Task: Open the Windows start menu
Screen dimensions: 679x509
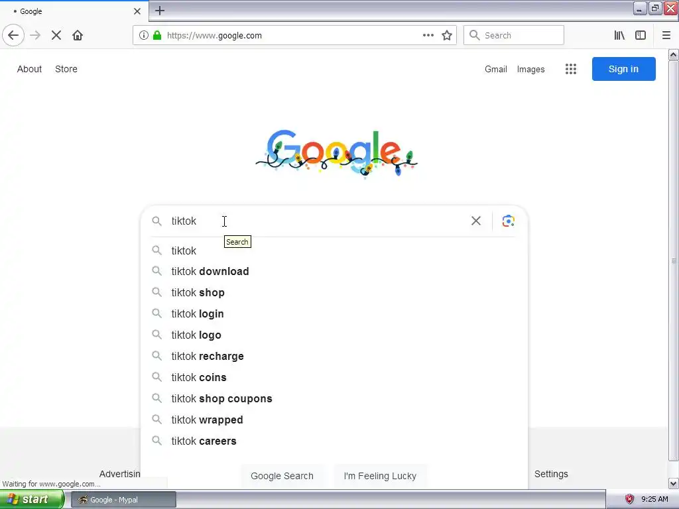Action: coord(32,500)
